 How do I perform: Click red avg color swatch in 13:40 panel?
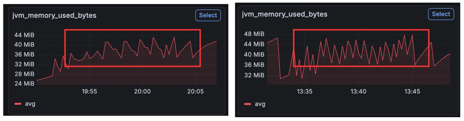click(x=248, y=104)
